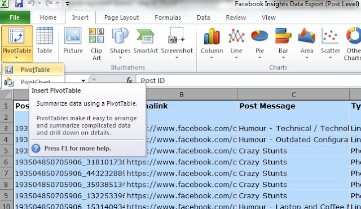
Task: Insert a Picture from file
Action: point(73,40)
